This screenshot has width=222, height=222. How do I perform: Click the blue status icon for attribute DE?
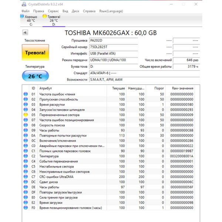click(26, 187)
